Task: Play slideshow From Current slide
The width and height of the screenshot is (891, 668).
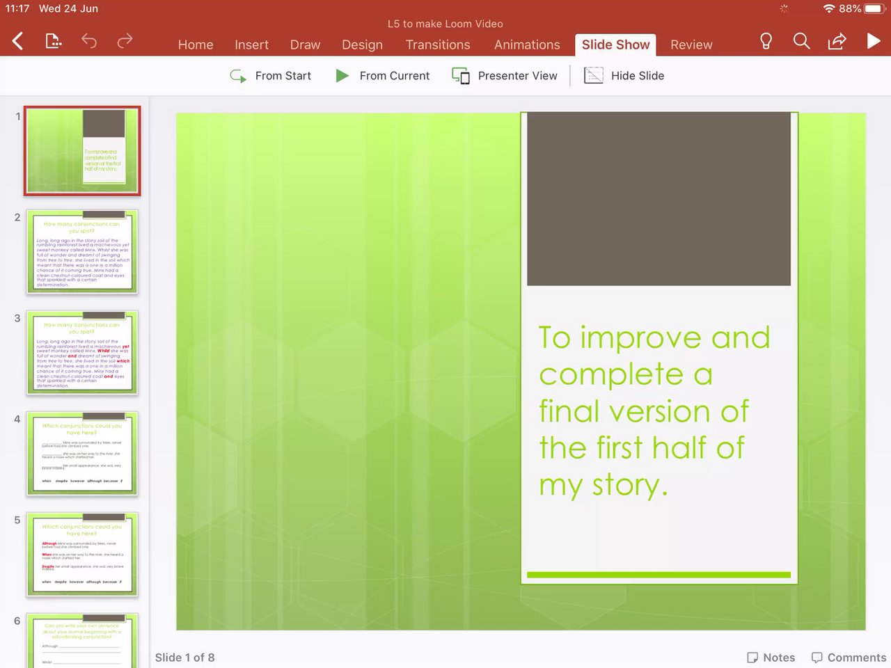Action: [x=382, y=76]
